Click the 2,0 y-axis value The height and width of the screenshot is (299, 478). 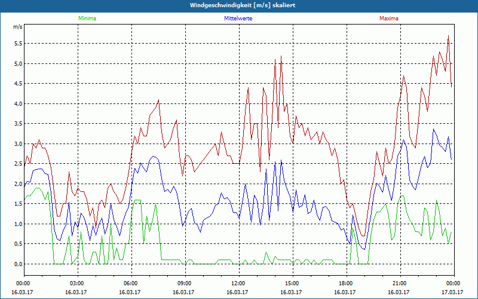[x=19, y=184]
